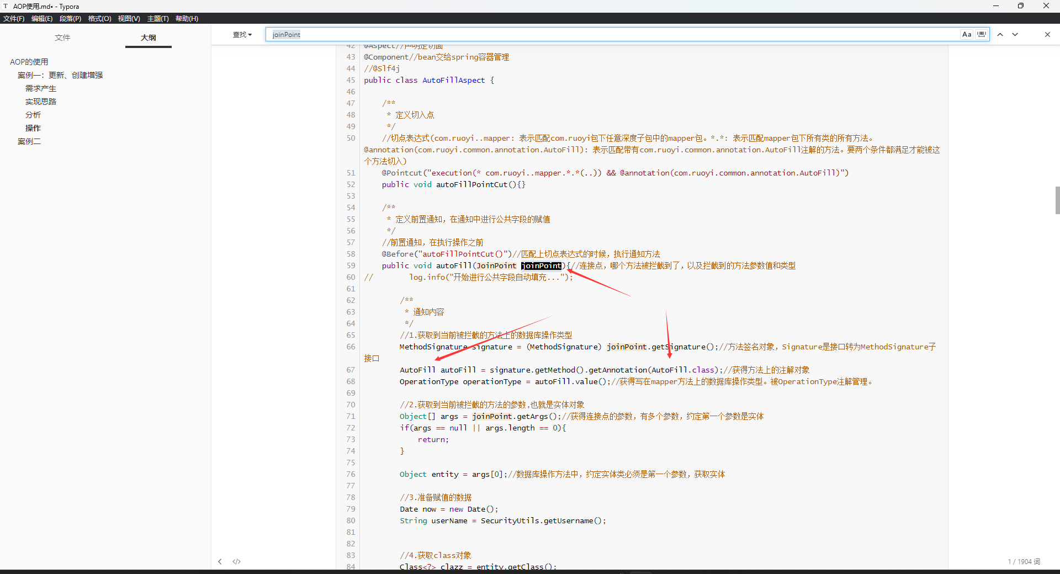
Task: Click the word count 1 / 1904 词
Action: 1024,561
